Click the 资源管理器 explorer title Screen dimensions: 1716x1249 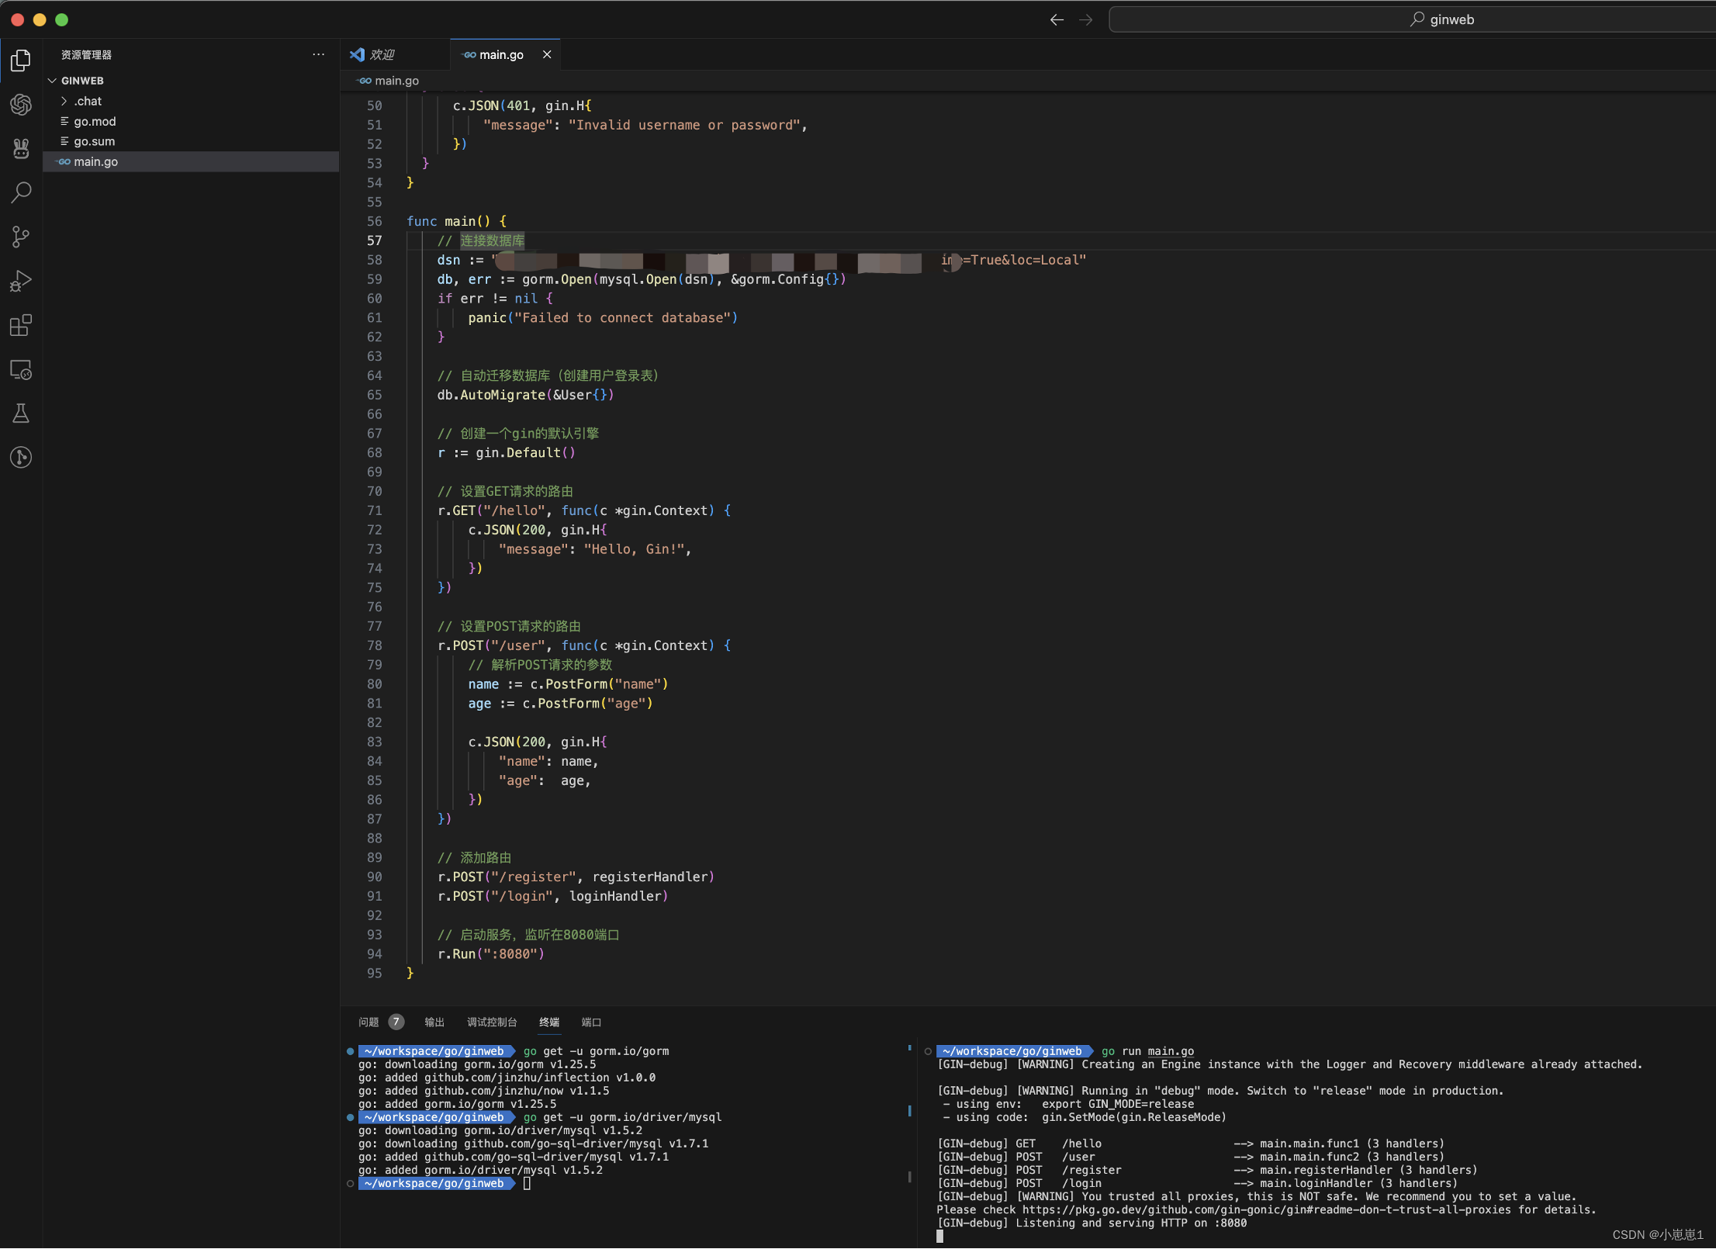coord(86,54)
